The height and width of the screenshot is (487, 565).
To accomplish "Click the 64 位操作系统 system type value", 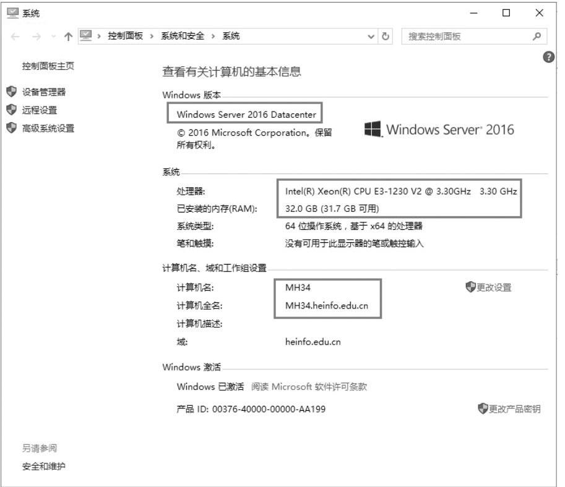I will click(353, 226).
